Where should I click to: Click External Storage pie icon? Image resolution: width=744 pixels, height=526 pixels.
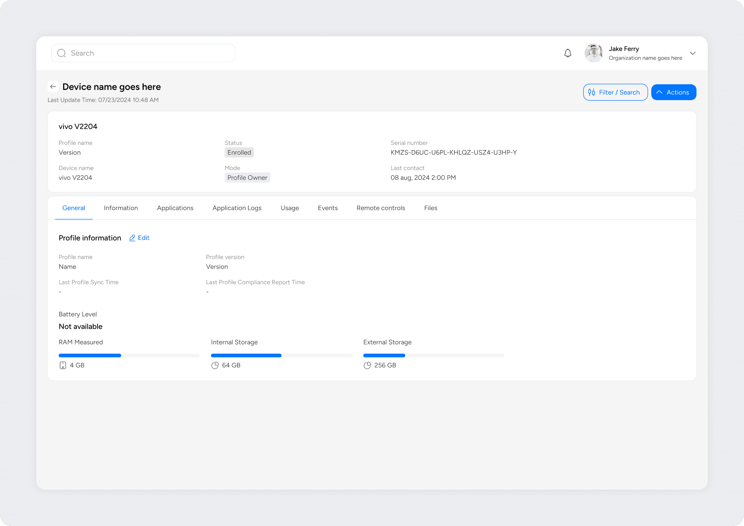coord(367,365)
